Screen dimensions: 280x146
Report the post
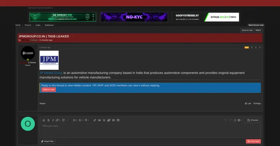[x=42, y=104]
